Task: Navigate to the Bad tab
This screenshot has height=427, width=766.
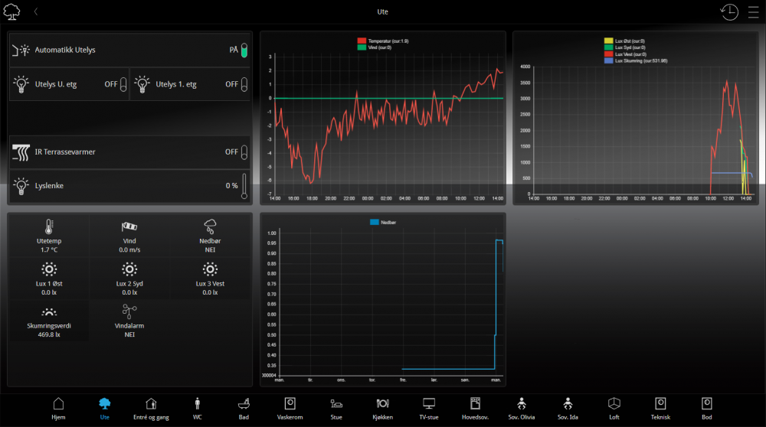Action: click(x=244, y=408)
